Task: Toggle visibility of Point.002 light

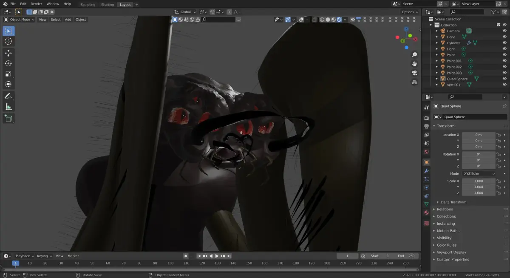Action: click(x=504, y=67)
